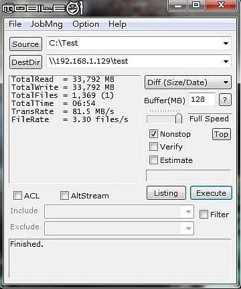Toggle the AltStream checkbox
This screenshot has width=241, height=289.
click(64, 195)
